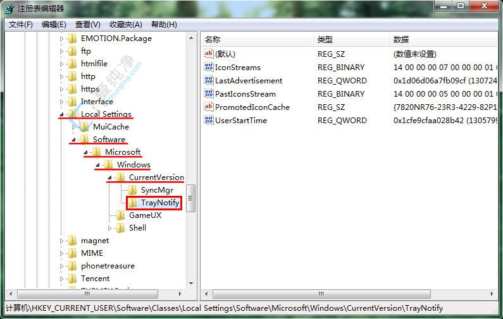
Task: Select the http key label
Action: [x=88, y=76]
